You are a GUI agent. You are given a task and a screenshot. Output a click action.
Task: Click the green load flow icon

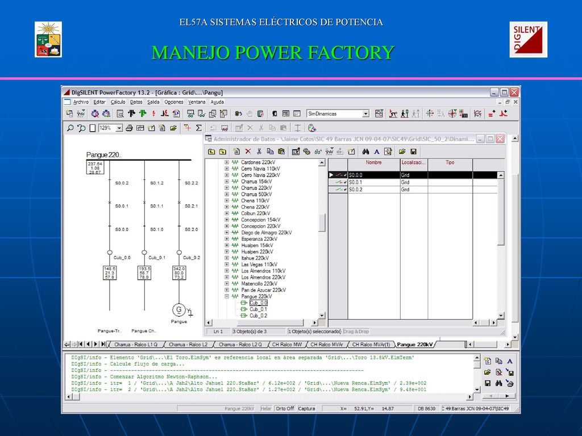click(143, 114)
